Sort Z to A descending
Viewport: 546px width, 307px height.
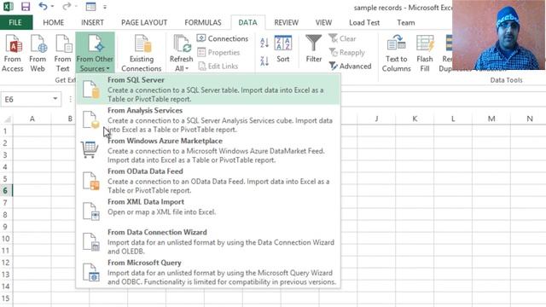(x=264, y=61)
